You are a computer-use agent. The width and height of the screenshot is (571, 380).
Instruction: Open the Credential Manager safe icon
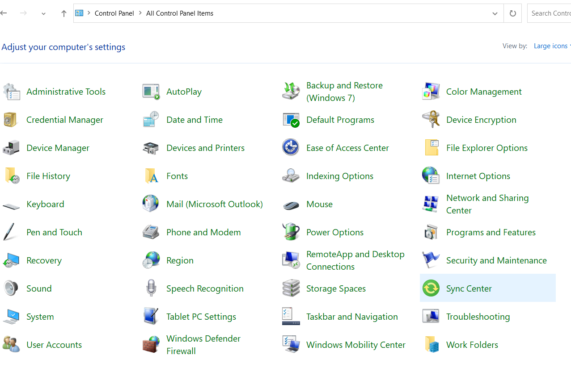(x=11, y=120)
